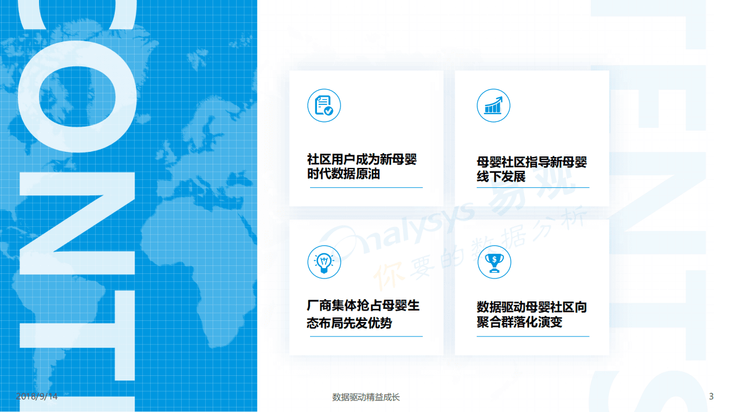Click the upper-left content card panel
Screen dimensions: 733x412
[x=365, y=138]
